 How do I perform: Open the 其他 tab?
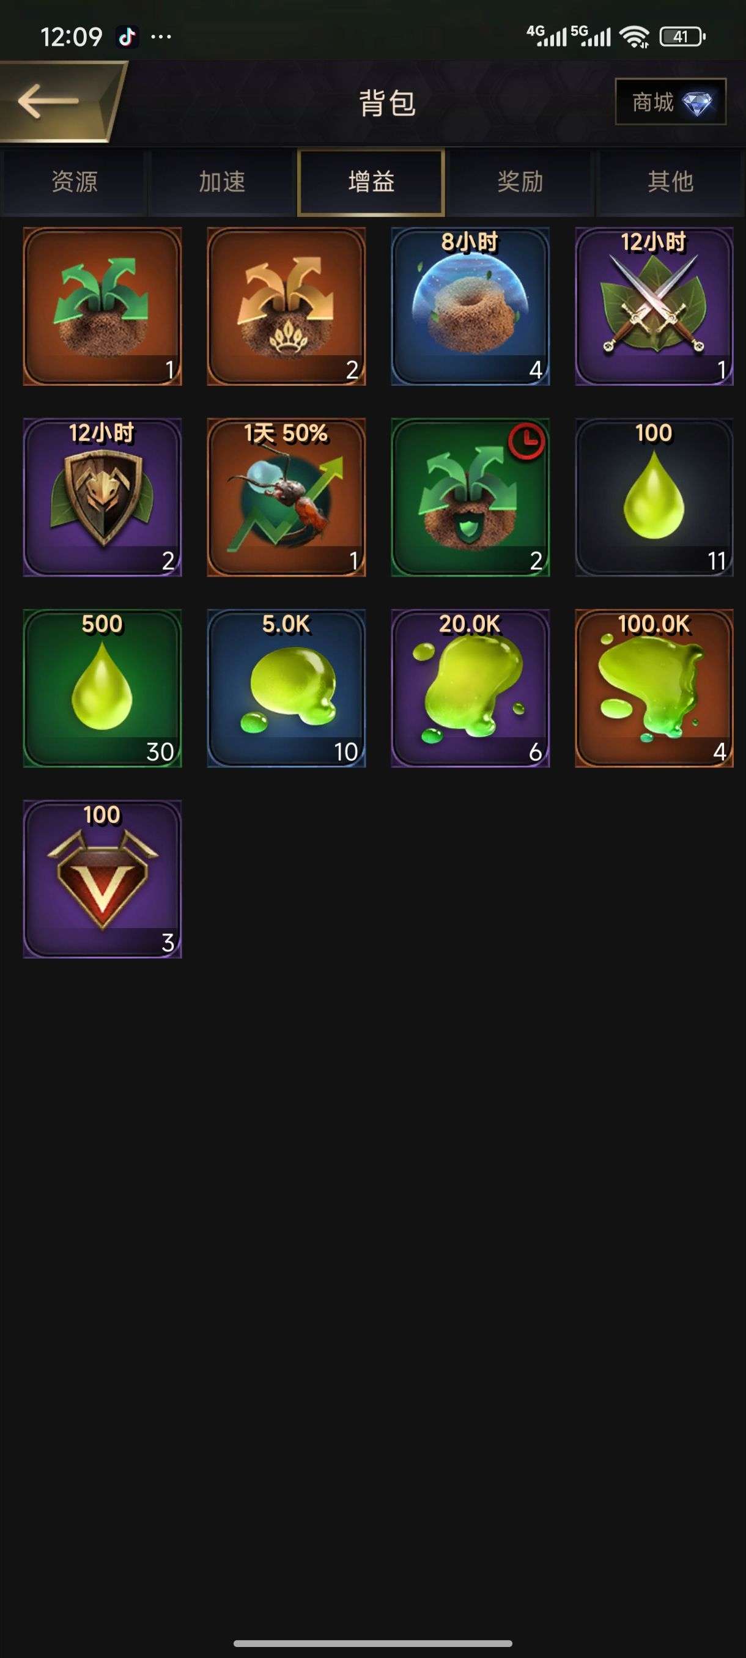(x=670, y=182)
